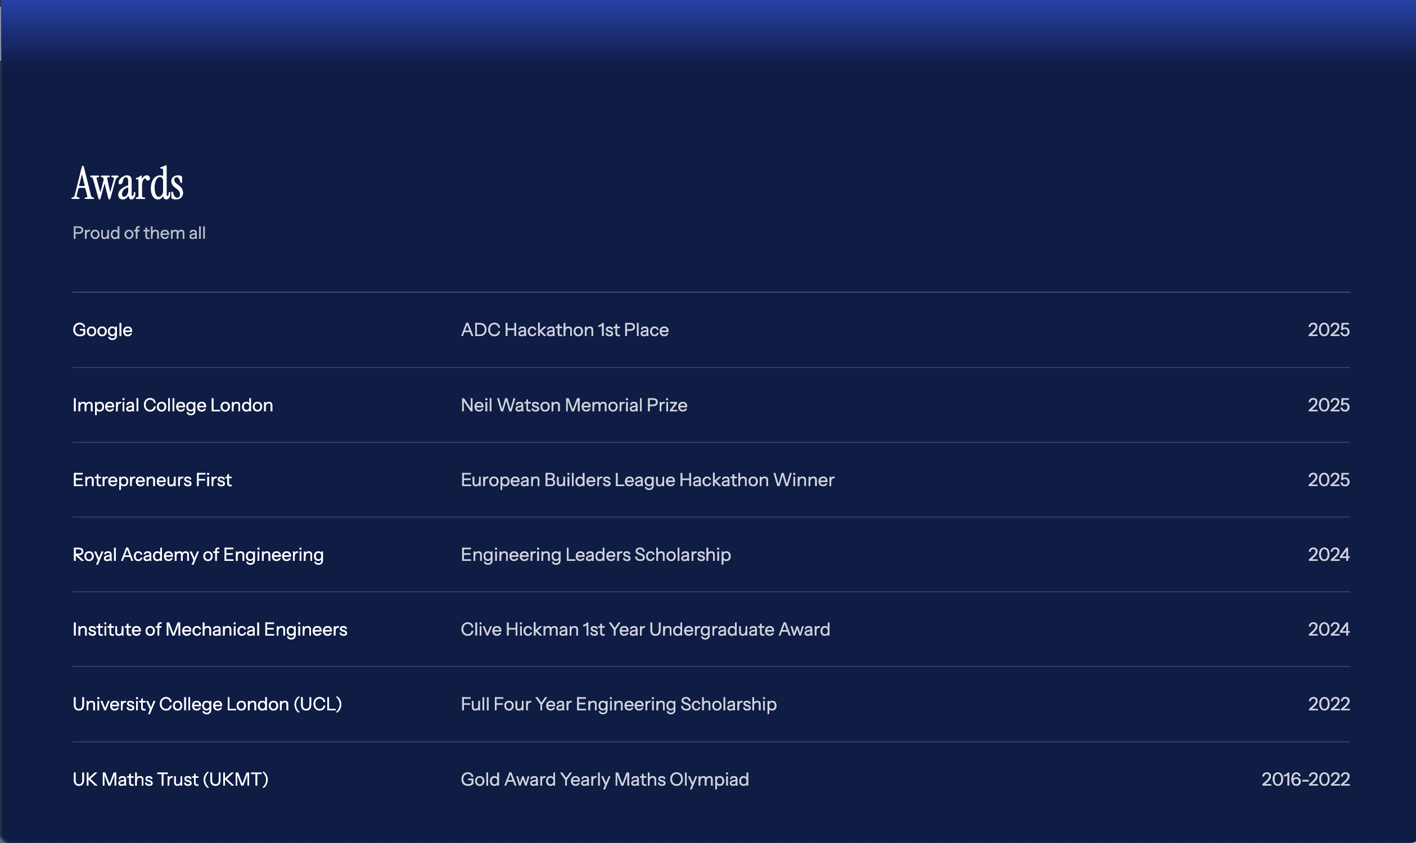Select 'Clive Hickman 1st Year Undergraduate Award'
Image resolution: width=1416 pixels, height=843 pixels.
pyautogui.click(x=645, y=629)
